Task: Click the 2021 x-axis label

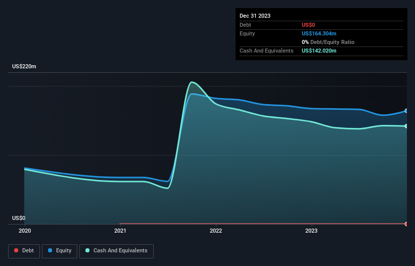Action: (x=120, y=231)
